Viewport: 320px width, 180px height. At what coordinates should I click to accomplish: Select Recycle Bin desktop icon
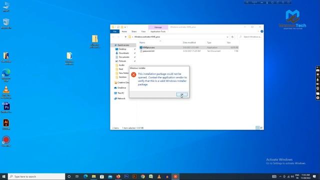[x=6, y=23]
